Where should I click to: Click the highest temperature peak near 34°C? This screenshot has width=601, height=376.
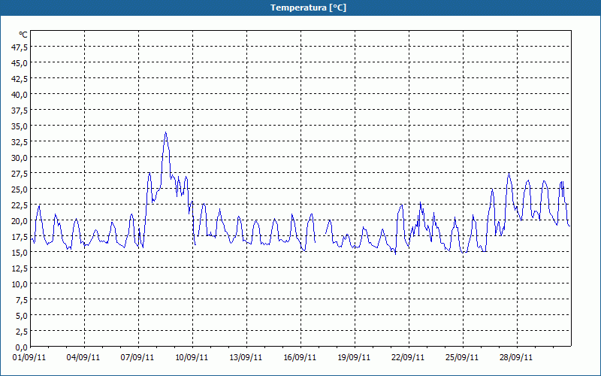click(x=165, y=133)
